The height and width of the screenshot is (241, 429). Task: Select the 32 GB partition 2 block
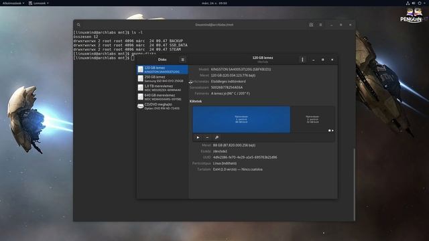[312, 119]
